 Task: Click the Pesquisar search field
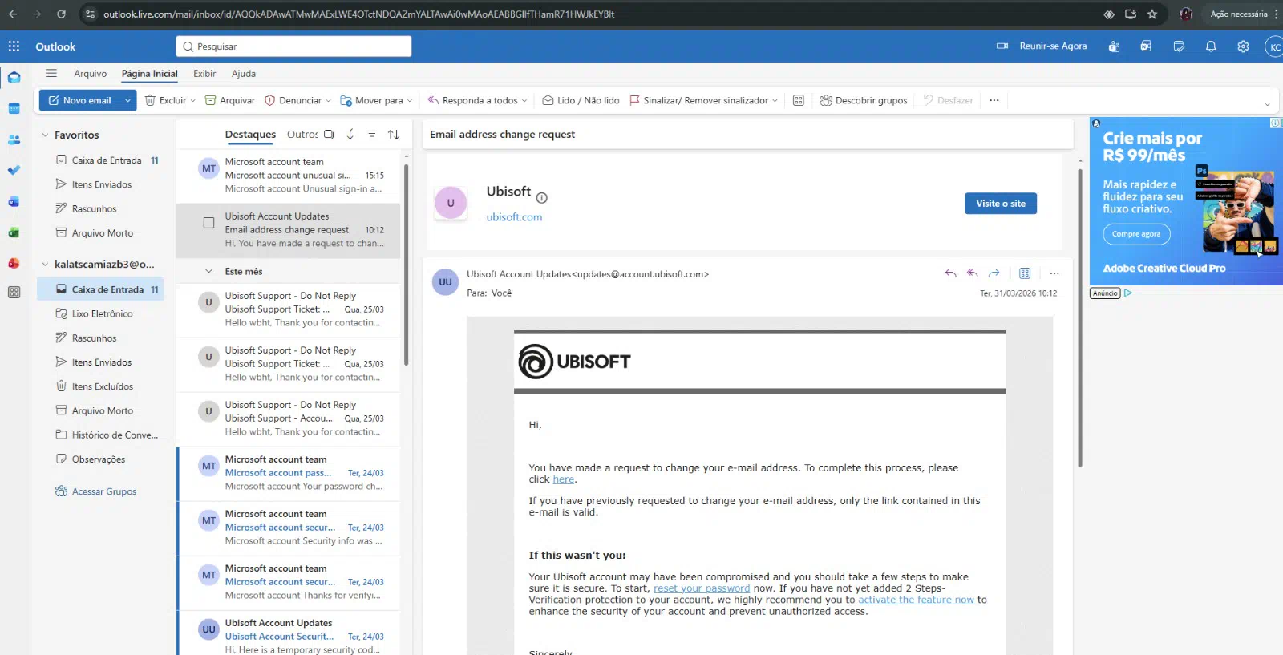pos(293,46)
